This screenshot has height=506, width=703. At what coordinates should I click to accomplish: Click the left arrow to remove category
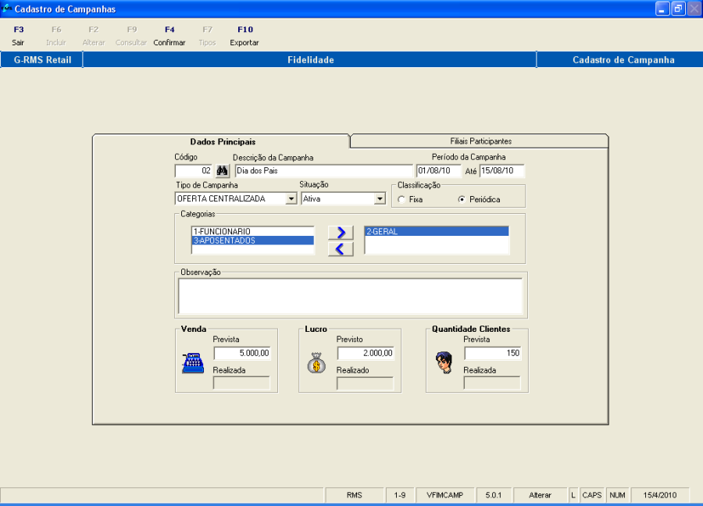point(341,249)
